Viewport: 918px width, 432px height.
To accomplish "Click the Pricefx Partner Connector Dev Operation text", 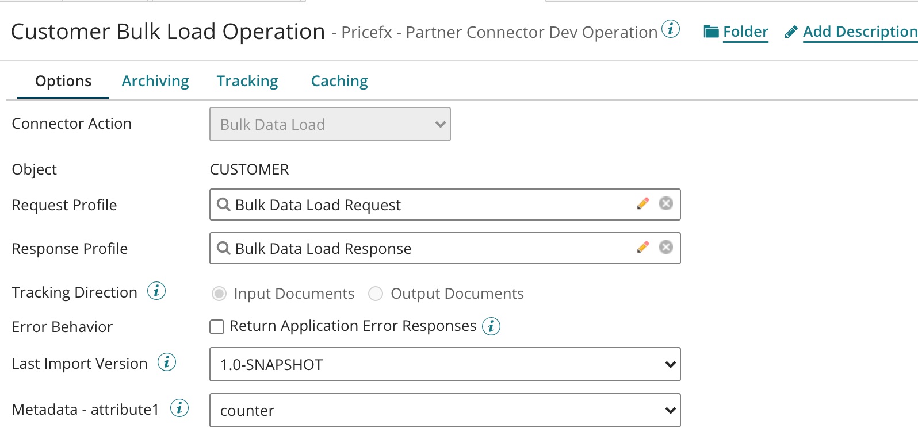I will tap(499, 32).
